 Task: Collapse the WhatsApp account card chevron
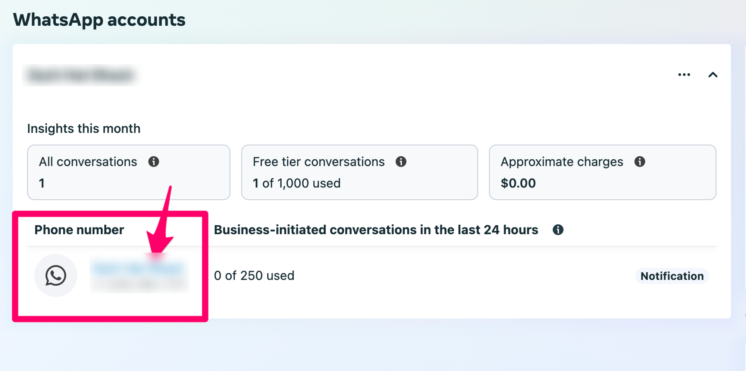713,75
